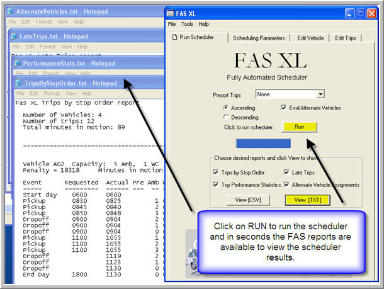This screenshot has height=289, width=384.
Task: Click the View [TXT] button
Action: point(308,200)
